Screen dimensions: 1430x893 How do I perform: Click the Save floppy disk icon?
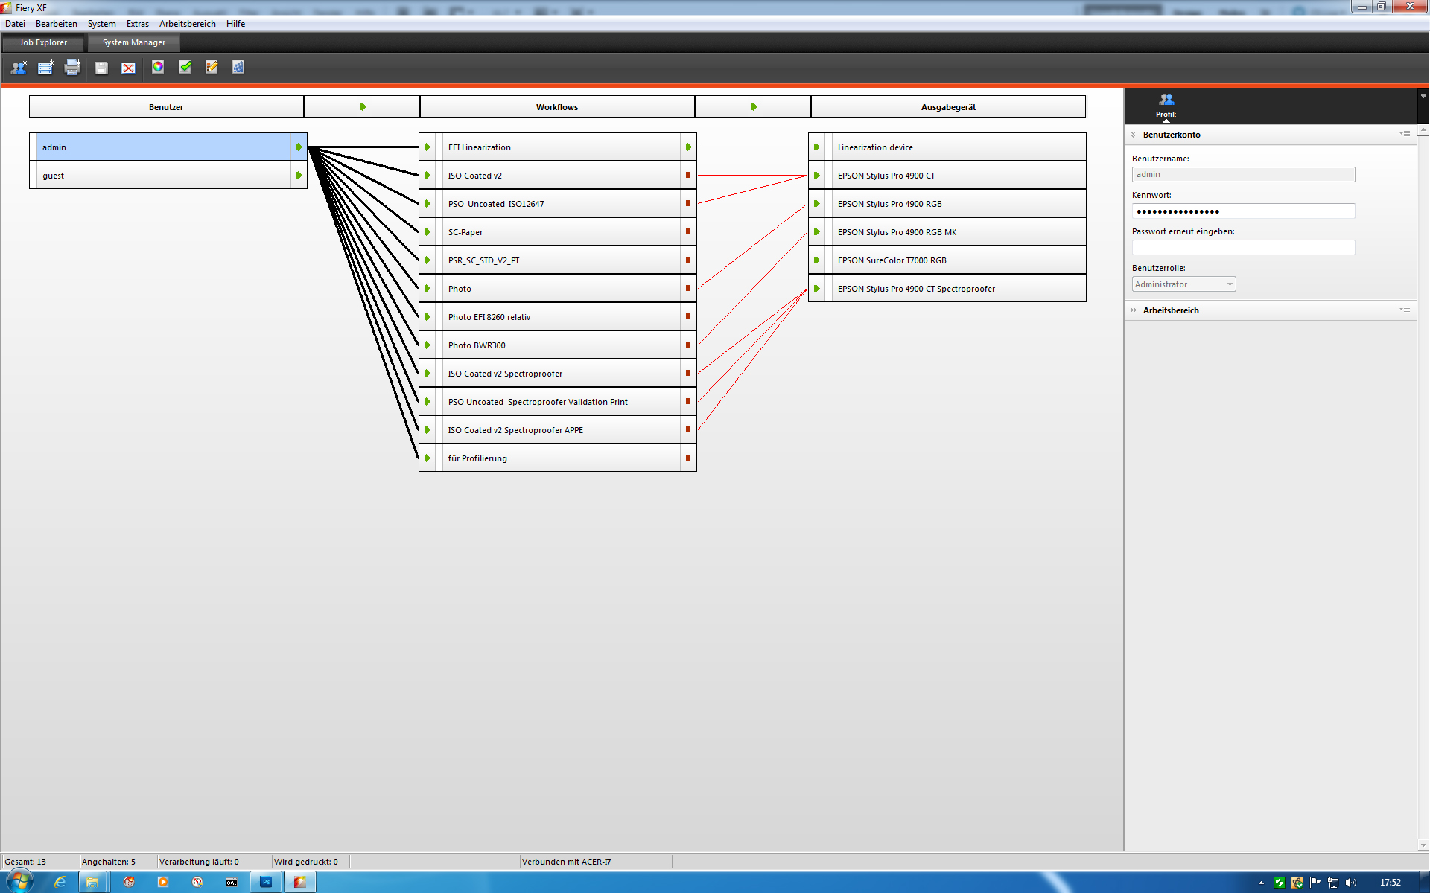point(102,68)
